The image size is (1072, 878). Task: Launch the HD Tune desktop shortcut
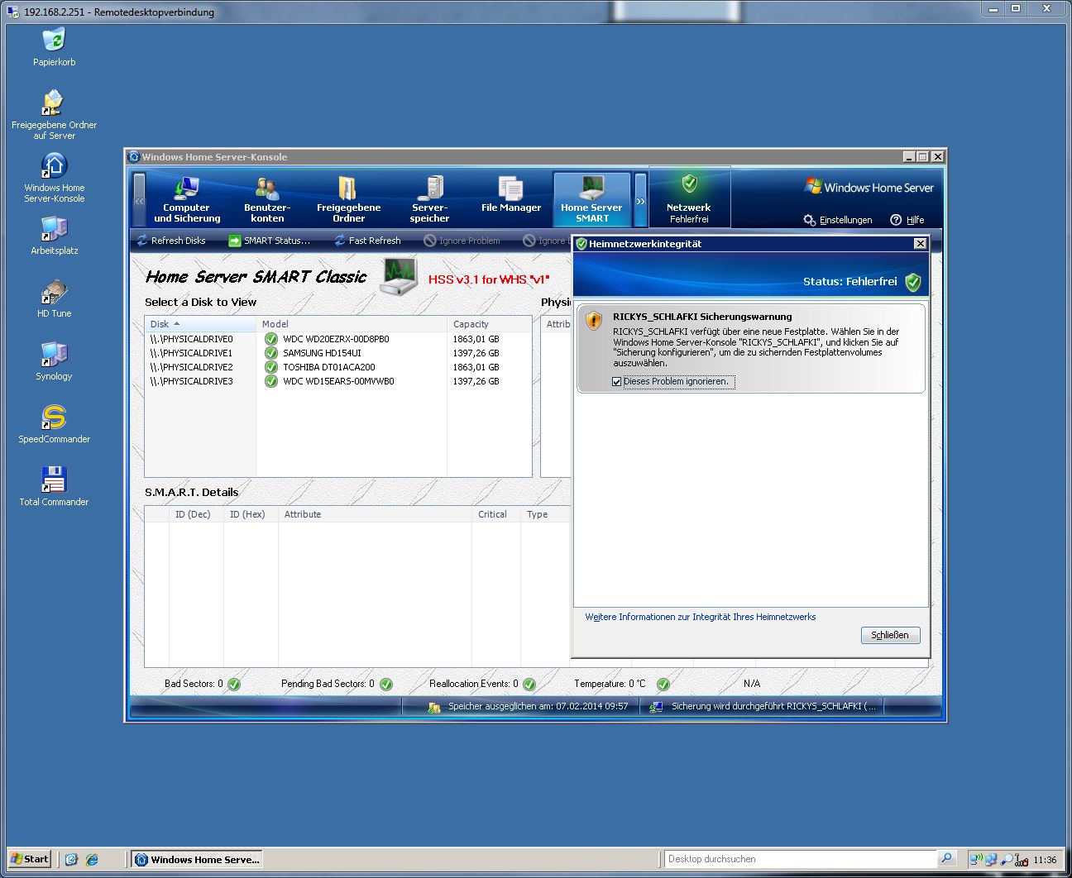pyautogui.click(x=54, y=298)
